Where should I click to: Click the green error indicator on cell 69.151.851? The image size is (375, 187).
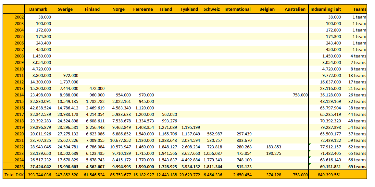coord(310,164)
